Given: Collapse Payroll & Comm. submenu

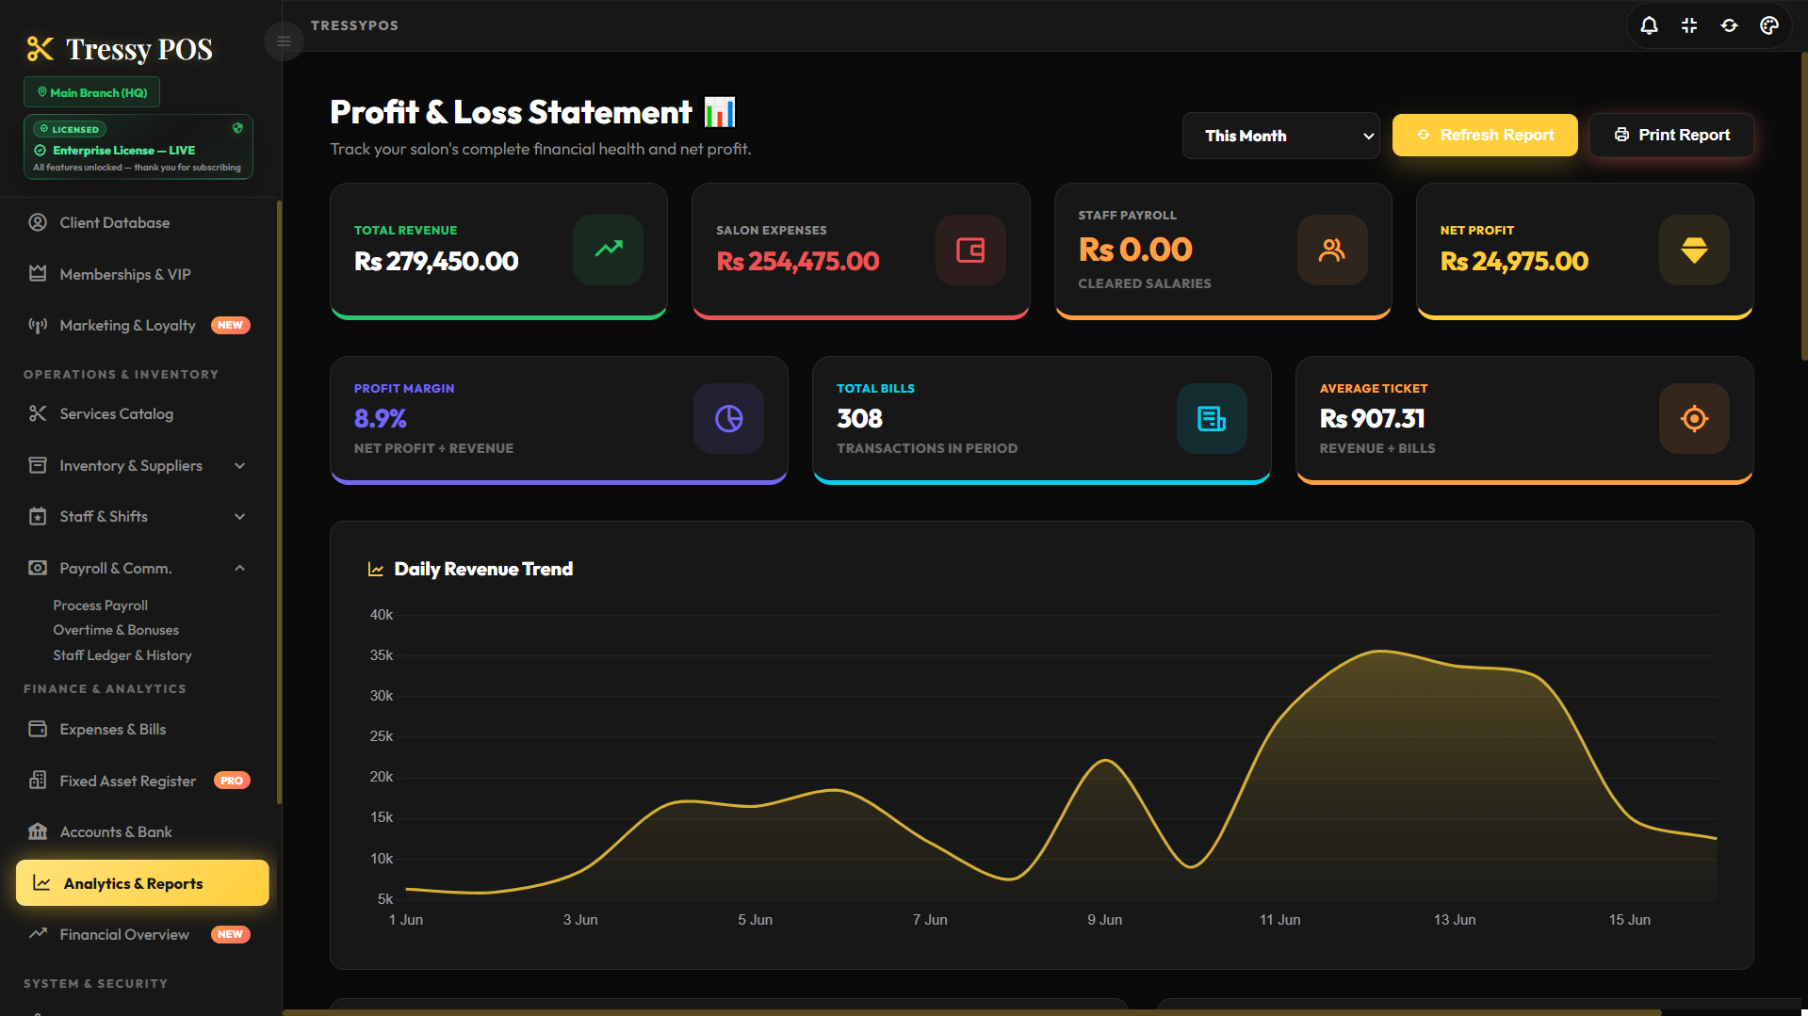Looking at the screenshot, I should (x=239, y=568).
